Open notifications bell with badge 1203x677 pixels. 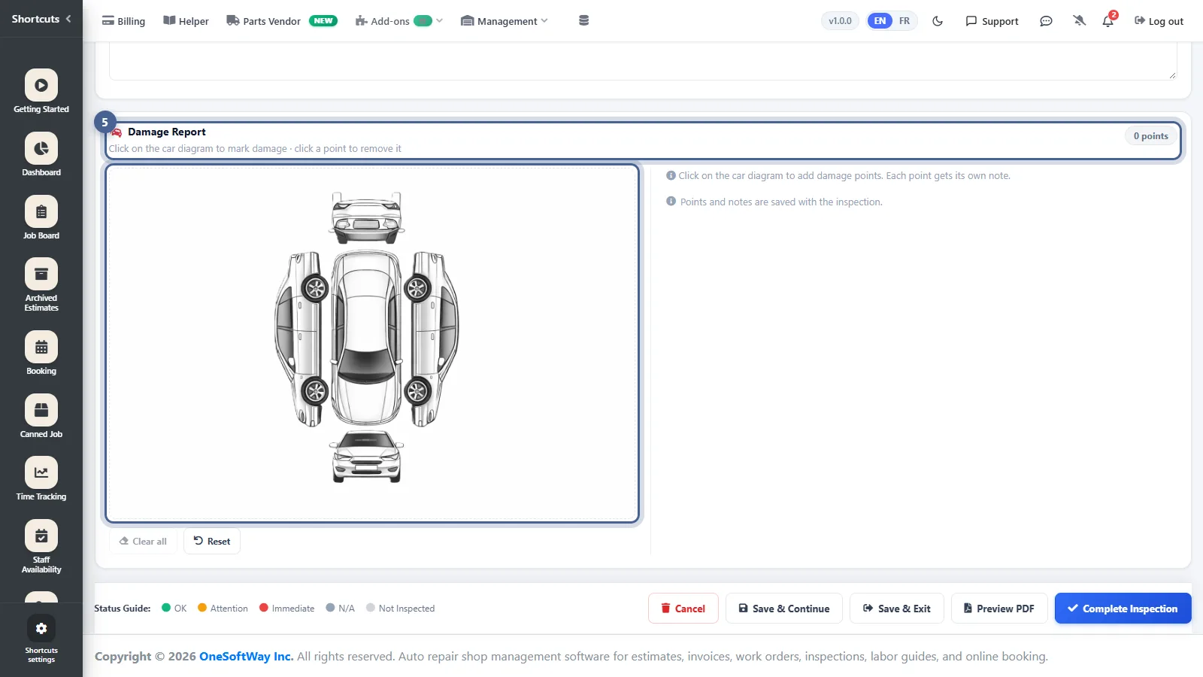tap(1108, 20)
